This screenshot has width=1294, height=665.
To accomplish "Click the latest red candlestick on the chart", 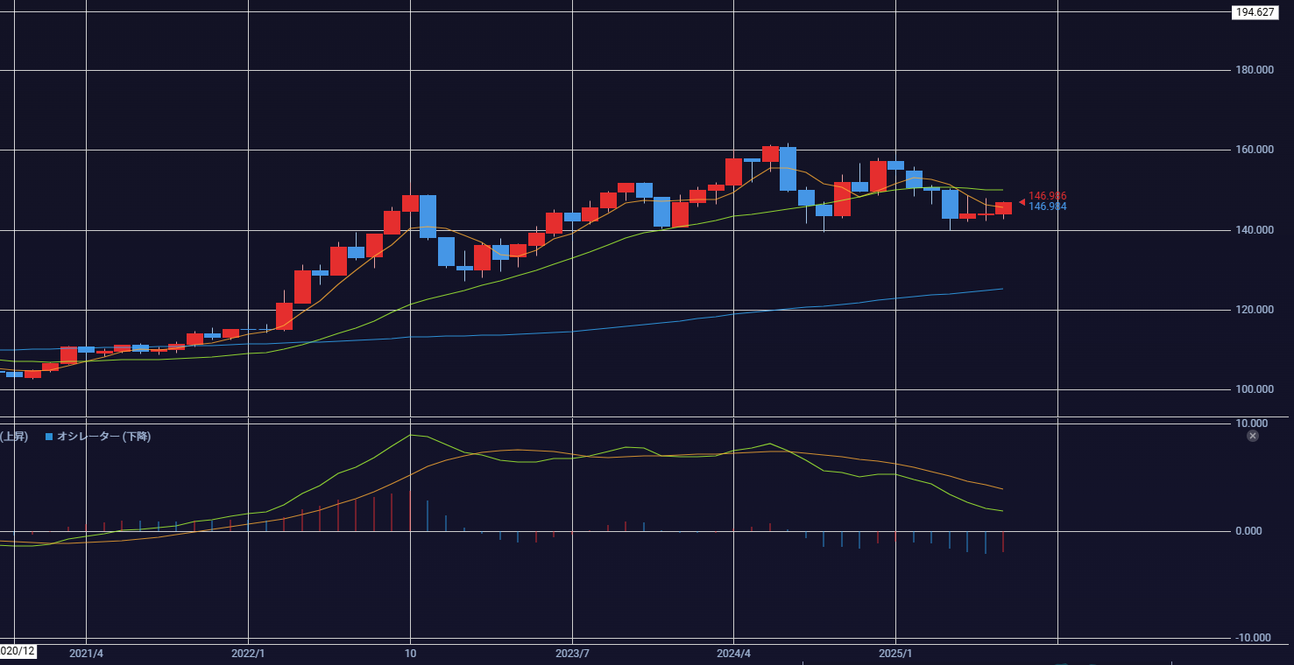I will (x=1003, y=208).
